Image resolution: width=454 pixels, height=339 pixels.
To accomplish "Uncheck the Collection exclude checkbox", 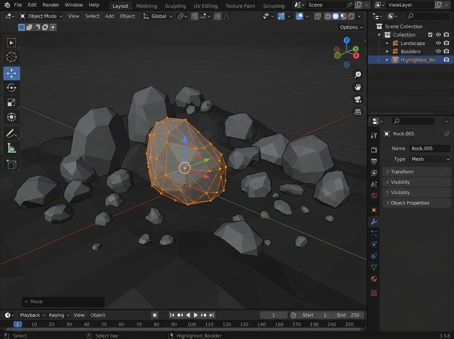I will point(430,35).
